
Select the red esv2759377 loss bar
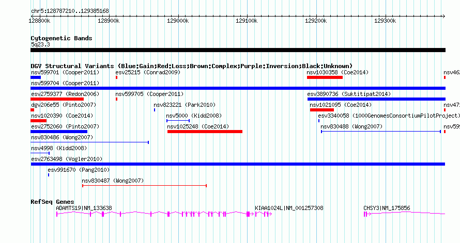pyautogui.click(x=57, y=99)
